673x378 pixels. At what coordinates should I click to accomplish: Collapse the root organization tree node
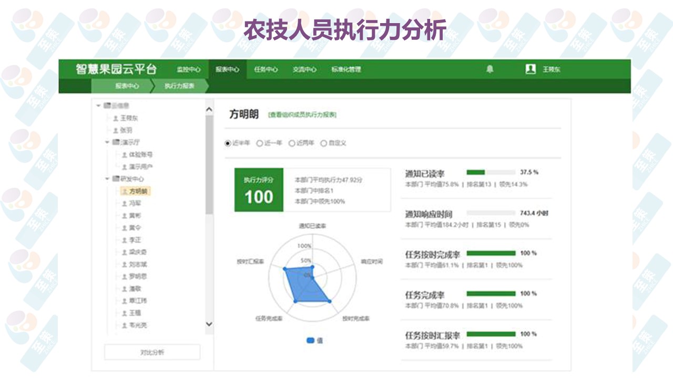coord(98,106)
